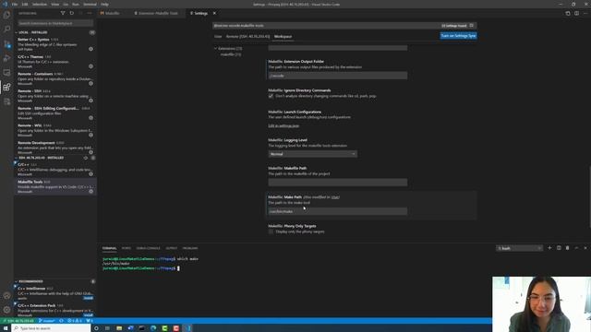591x332 pixels.
Task: Switch to the Ports panel tab
Action: click(x=126, y=248)
